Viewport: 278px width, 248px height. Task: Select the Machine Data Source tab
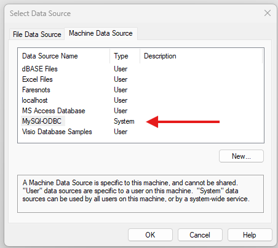[x=101, y=33]
